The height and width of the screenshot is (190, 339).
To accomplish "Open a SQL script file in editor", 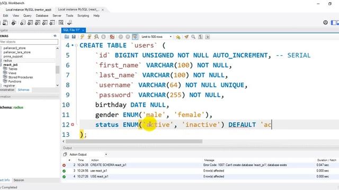I will [x=67, y=37].
